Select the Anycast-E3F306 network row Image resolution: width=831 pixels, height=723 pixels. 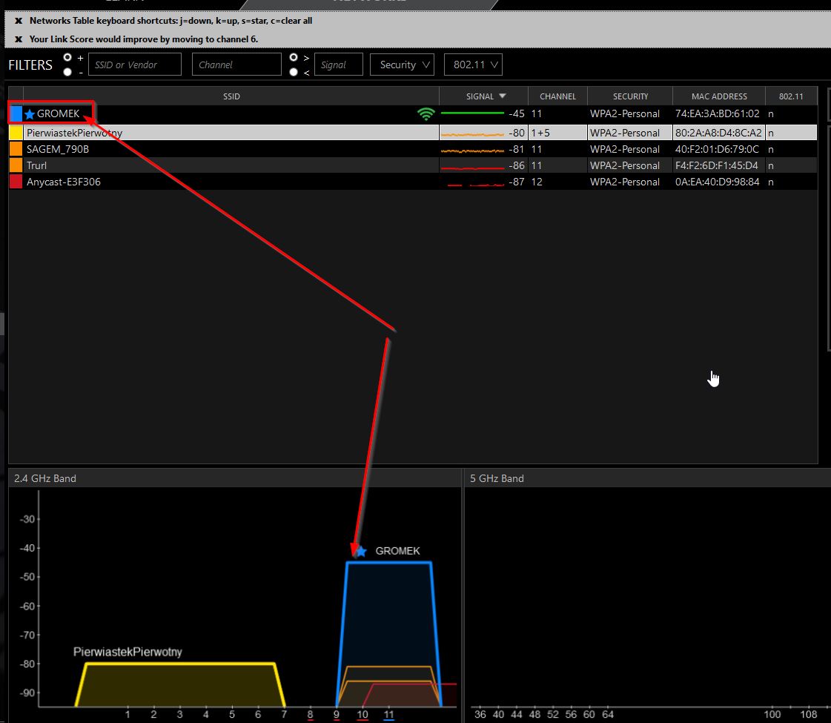tap(222, 182)
